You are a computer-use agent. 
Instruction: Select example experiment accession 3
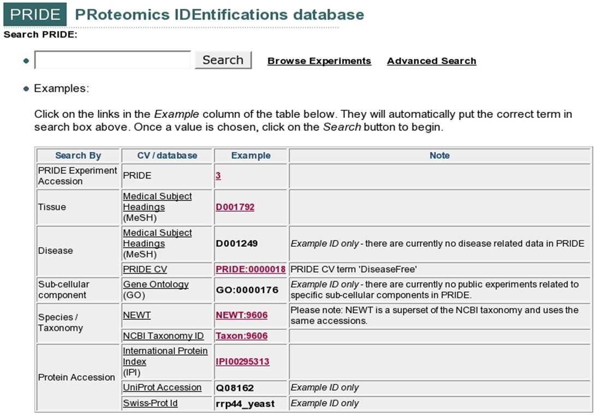point(218,176)
